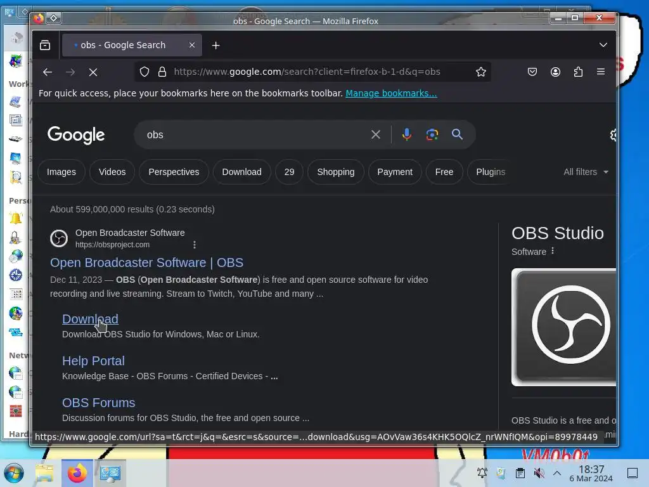Select the Free filter chip

[x=444, y=172]
